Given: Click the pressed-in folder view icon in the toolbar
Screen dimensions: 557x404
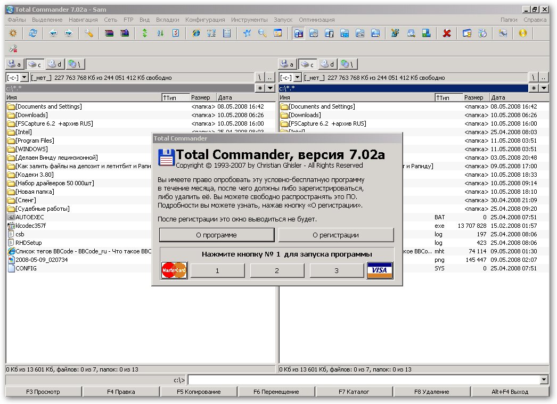Looking at the screenshot, I should [x=299, y=34].
